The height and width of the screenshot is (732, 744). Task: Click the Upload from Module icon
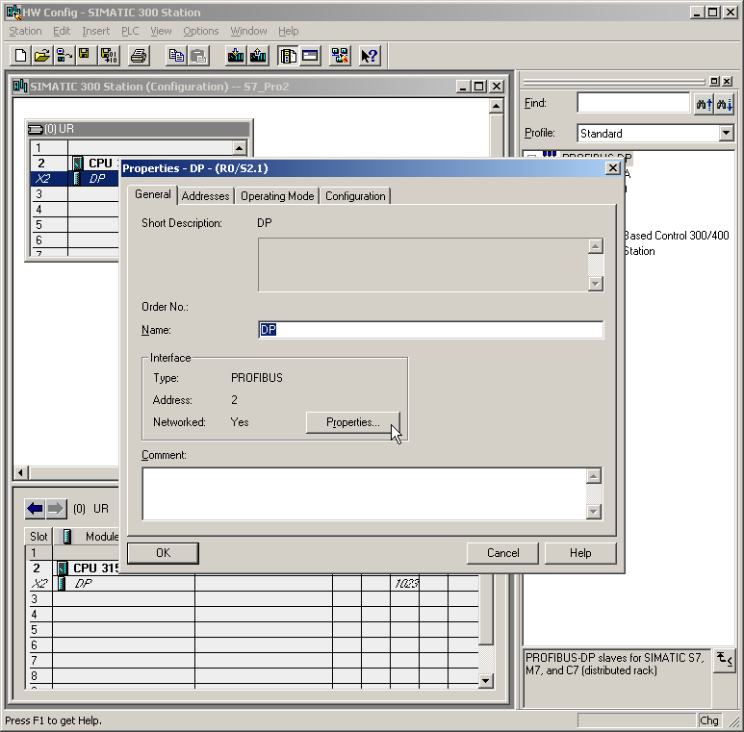[258, 56]
